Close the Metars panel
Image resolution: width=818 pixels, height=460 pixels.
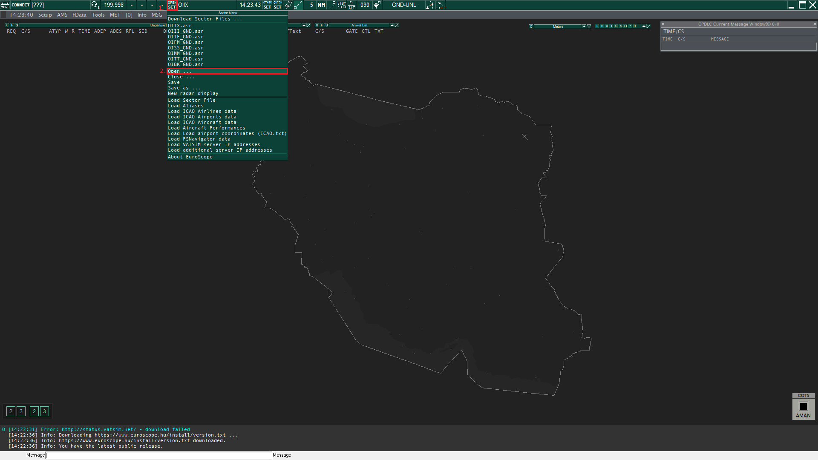click(589, 26)
